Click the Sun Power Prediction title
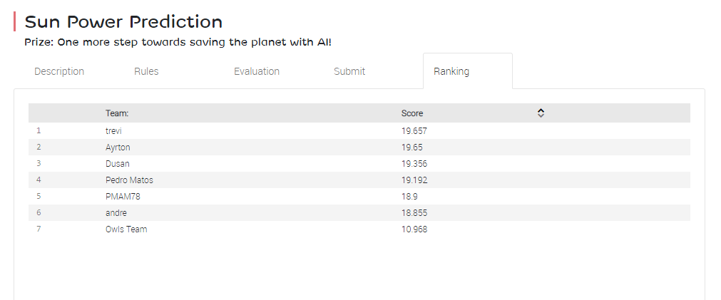721x300 pixels. pos(123,22)
